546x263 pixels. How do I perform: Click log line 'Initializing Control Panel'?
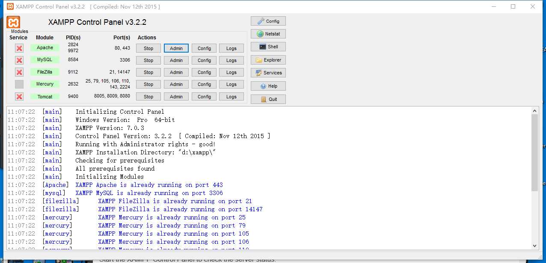120,112
